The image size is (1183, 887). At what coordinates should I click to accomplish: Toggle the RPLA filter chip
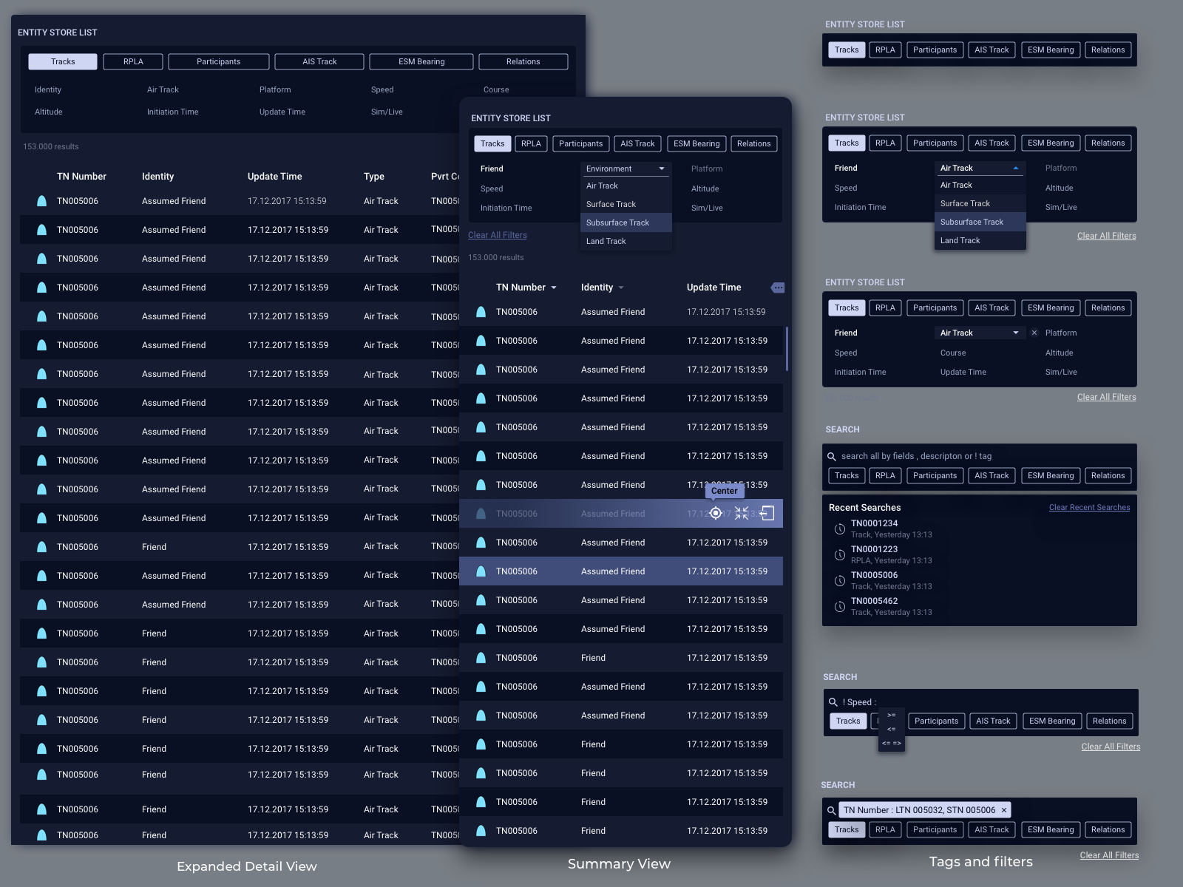click(x=531, y=143)
